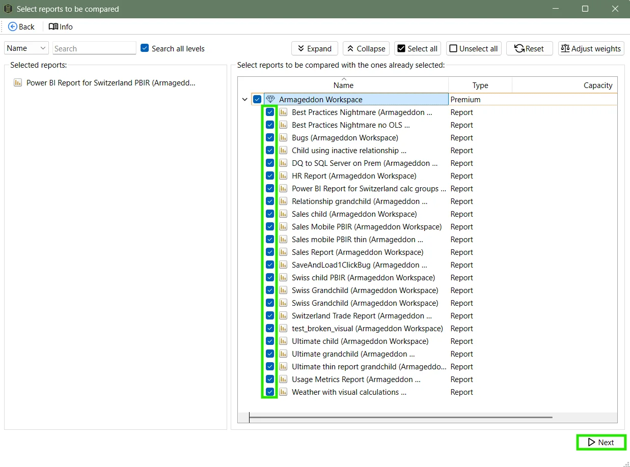Click the premium diamond icon of Armageddon Workspace

[x=270, y=100]
